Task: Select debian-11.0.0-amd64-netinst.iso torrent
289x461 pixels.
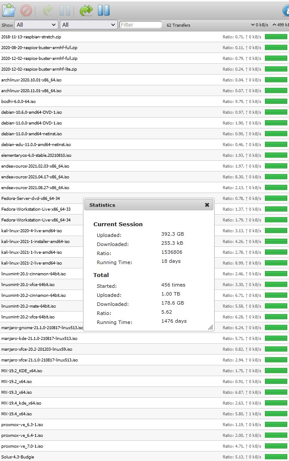Action: click(x=144, y=134)
